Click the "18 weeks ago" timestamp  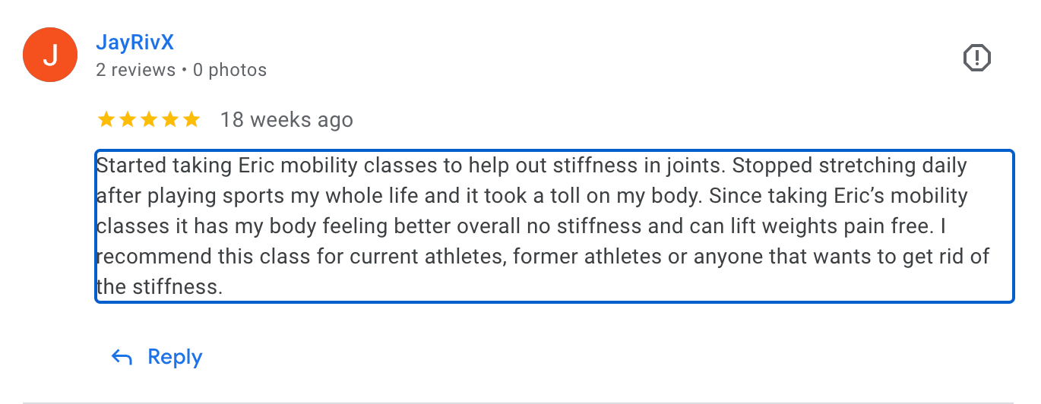pyautogui.click(x=286, y=120)
